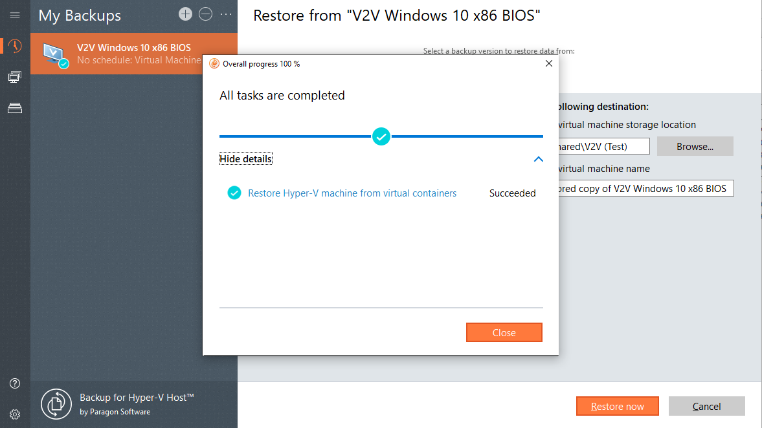Image resolution: width=762 pixels, height=428 pixels.
Task: Click the Hide details link
Action: point(245,159)
